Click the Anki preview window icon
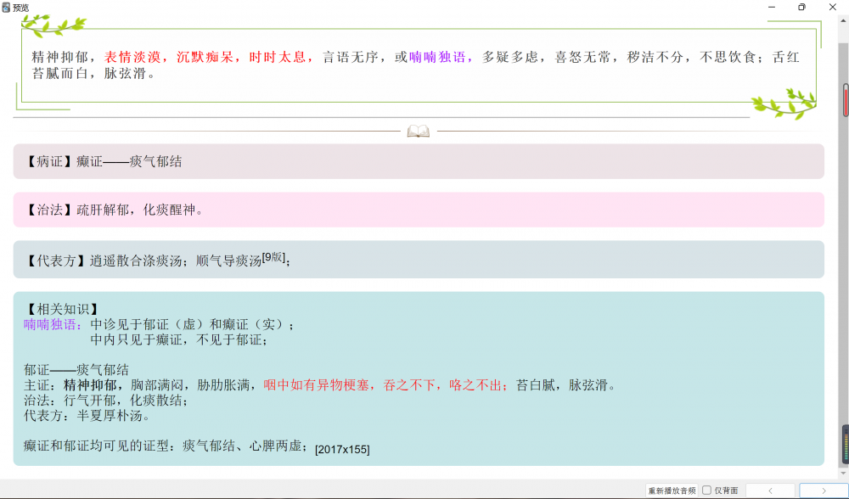 coord(6,7)
